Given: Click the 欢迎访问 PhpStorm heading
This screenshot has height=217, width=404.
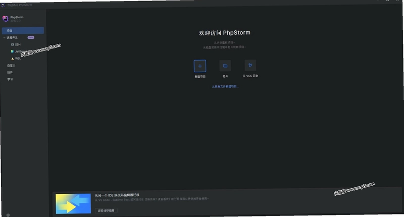Looking at the screenshot, I should tap(225, 33).
